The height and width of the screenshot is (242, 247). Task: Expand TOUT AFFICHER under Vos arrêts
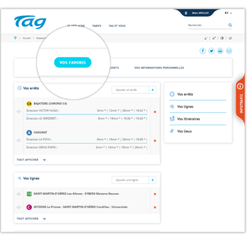(31, 160)
